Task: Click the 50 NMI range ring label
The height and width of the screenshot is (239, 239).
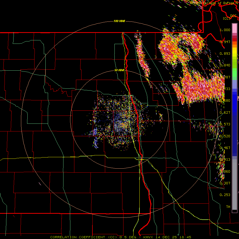Action: coord(119,70)
